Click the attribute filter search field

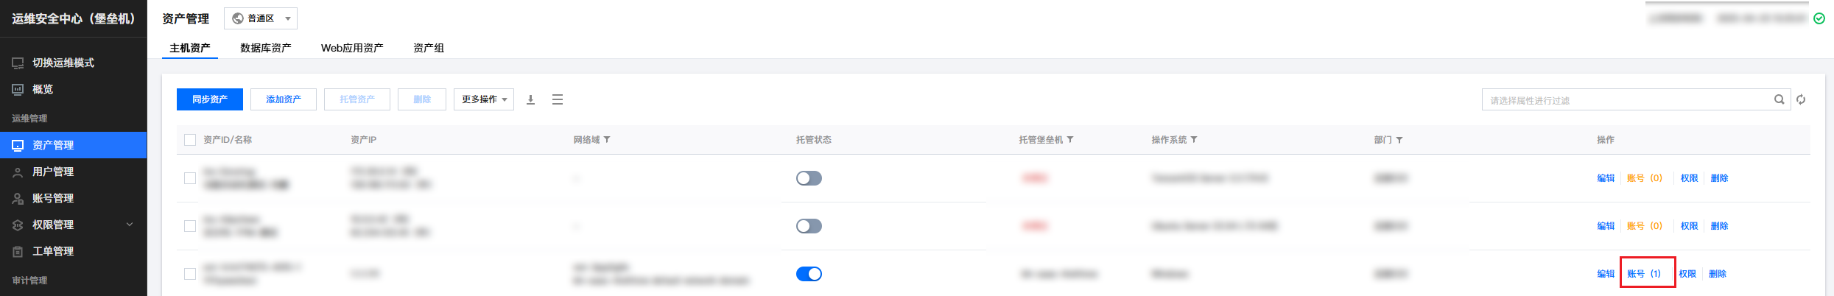pos(1628,99)
